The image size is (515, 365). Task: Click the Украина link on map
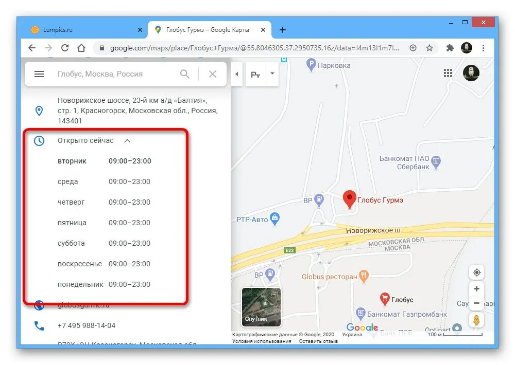(x=352, y=335)
